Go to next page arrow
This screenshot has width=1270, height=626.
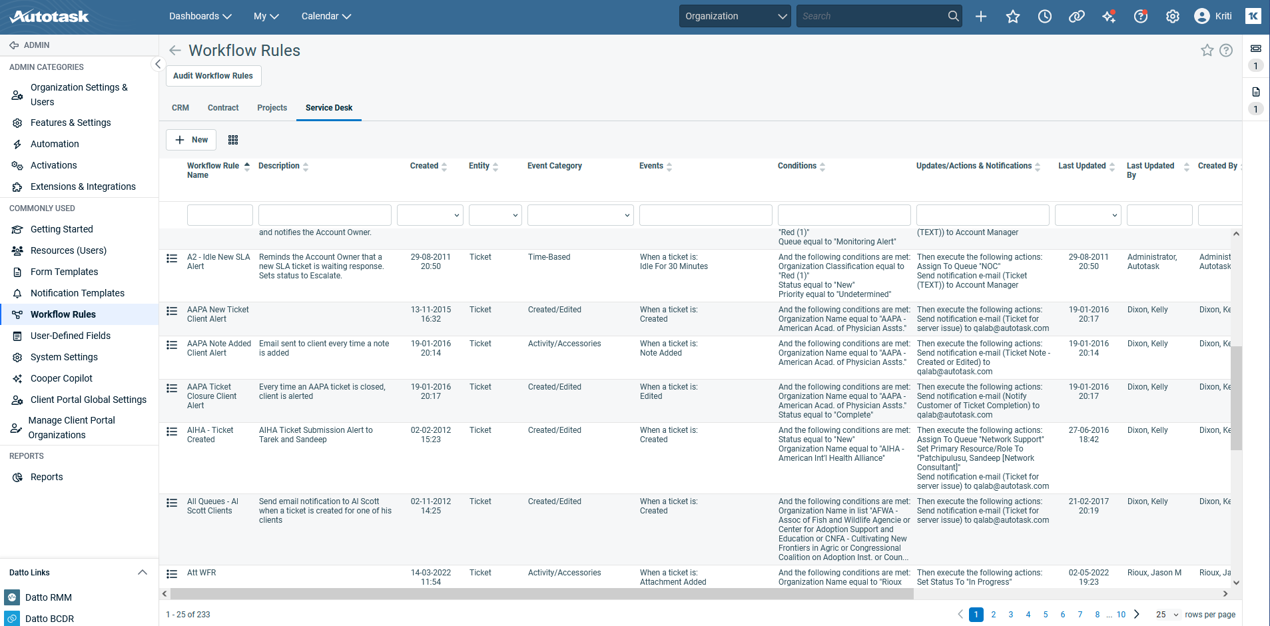point(1137,615)
